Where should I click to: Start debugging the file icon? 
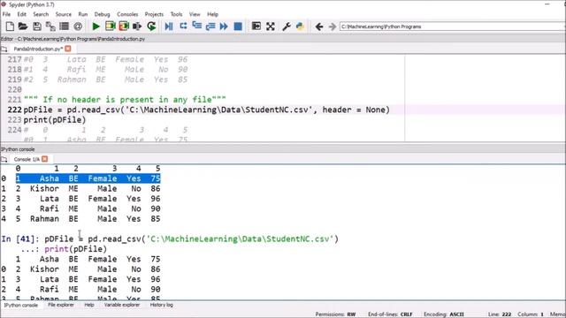[169, 26]
